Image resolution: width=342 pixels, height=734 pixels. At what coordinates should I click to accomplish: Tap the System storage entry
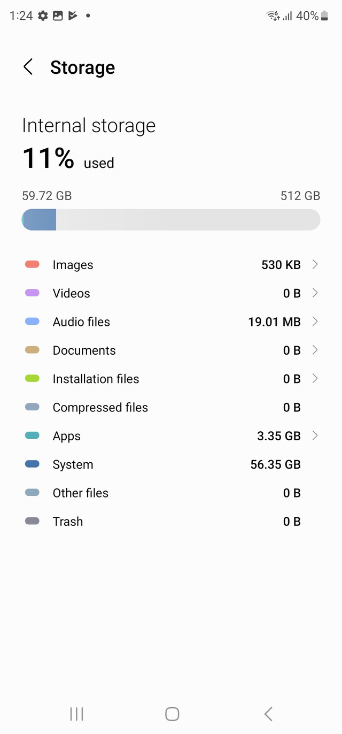(73, 464)
